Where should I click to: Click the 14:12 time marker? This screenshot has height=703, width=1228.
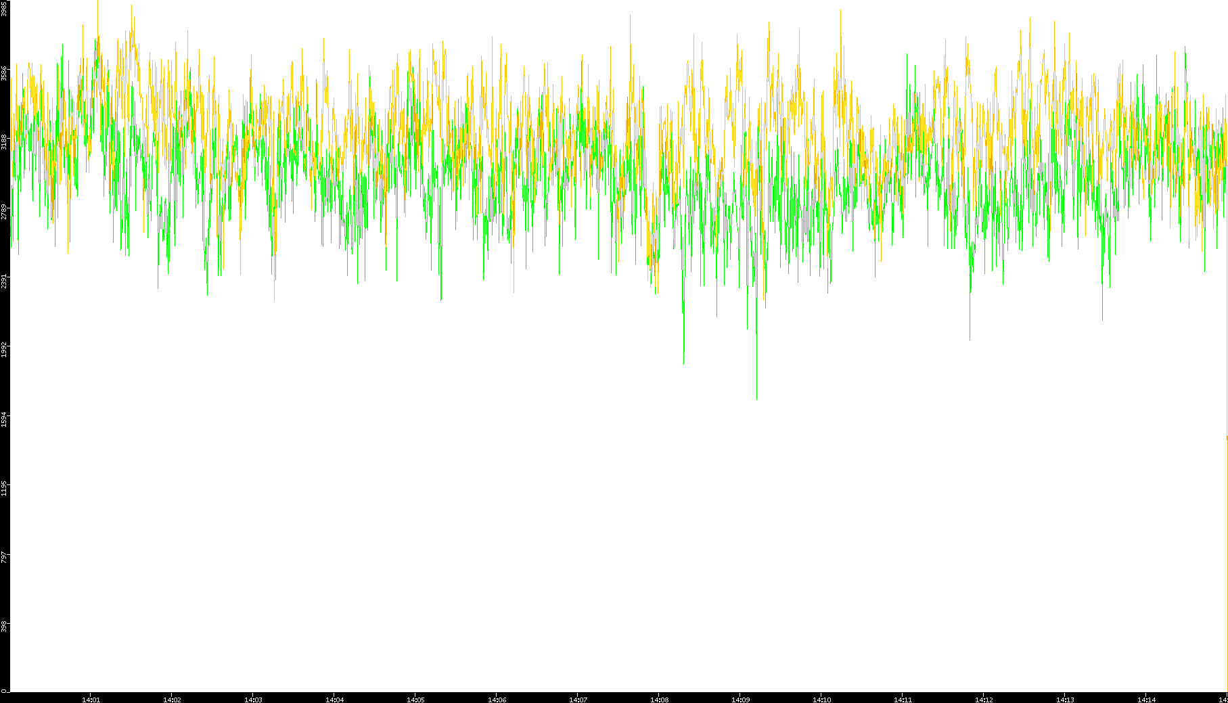click(984, 700)
